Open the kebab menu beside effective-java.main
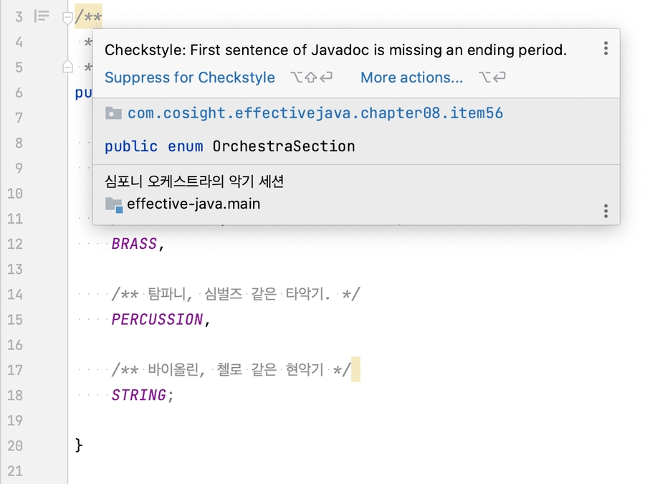The image size is (645, 484). pyautogui.click(x=606, y=210)
